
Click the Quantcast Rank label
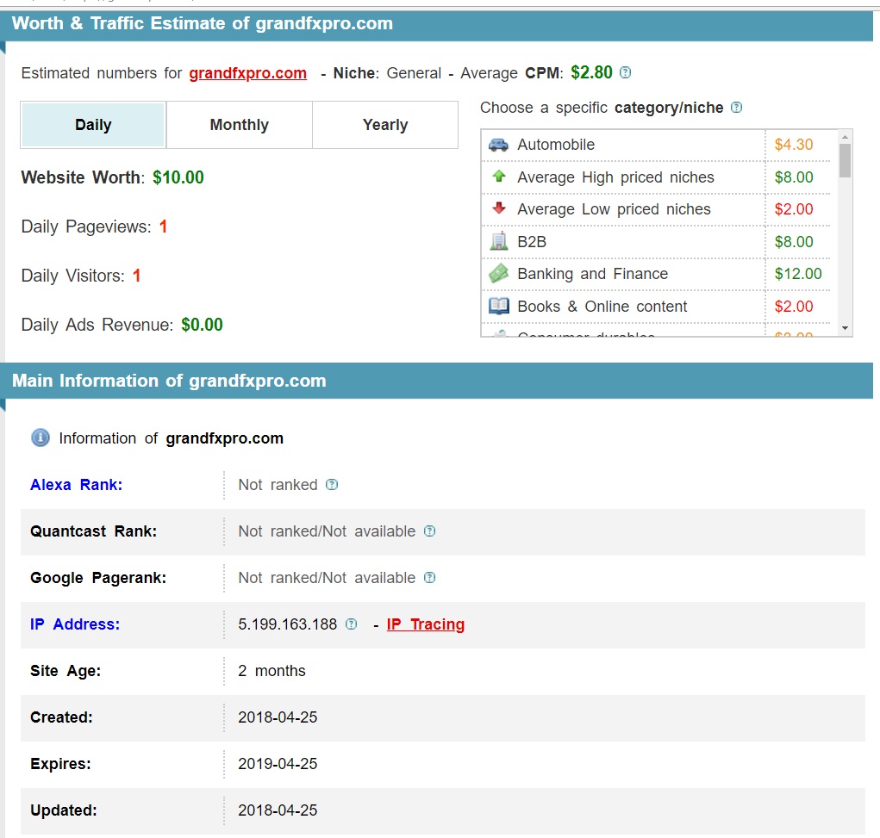(94, 531)
